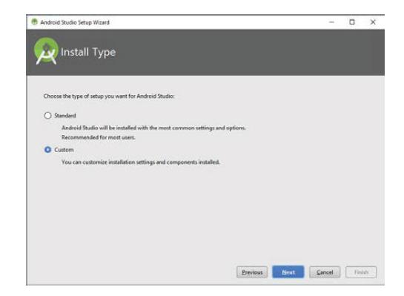The image size is (404, 296).
Task: Maximize the Setup Wizard window
Action: [x=352, y=22]
